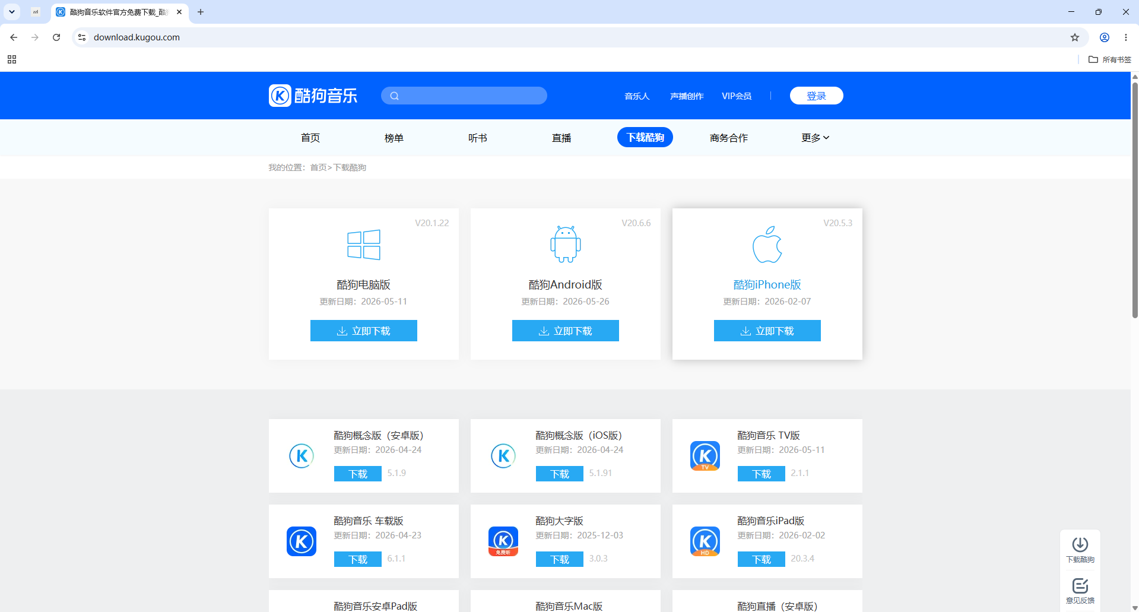Go forward with the browser forward arrow

click(x=35, y=37)
